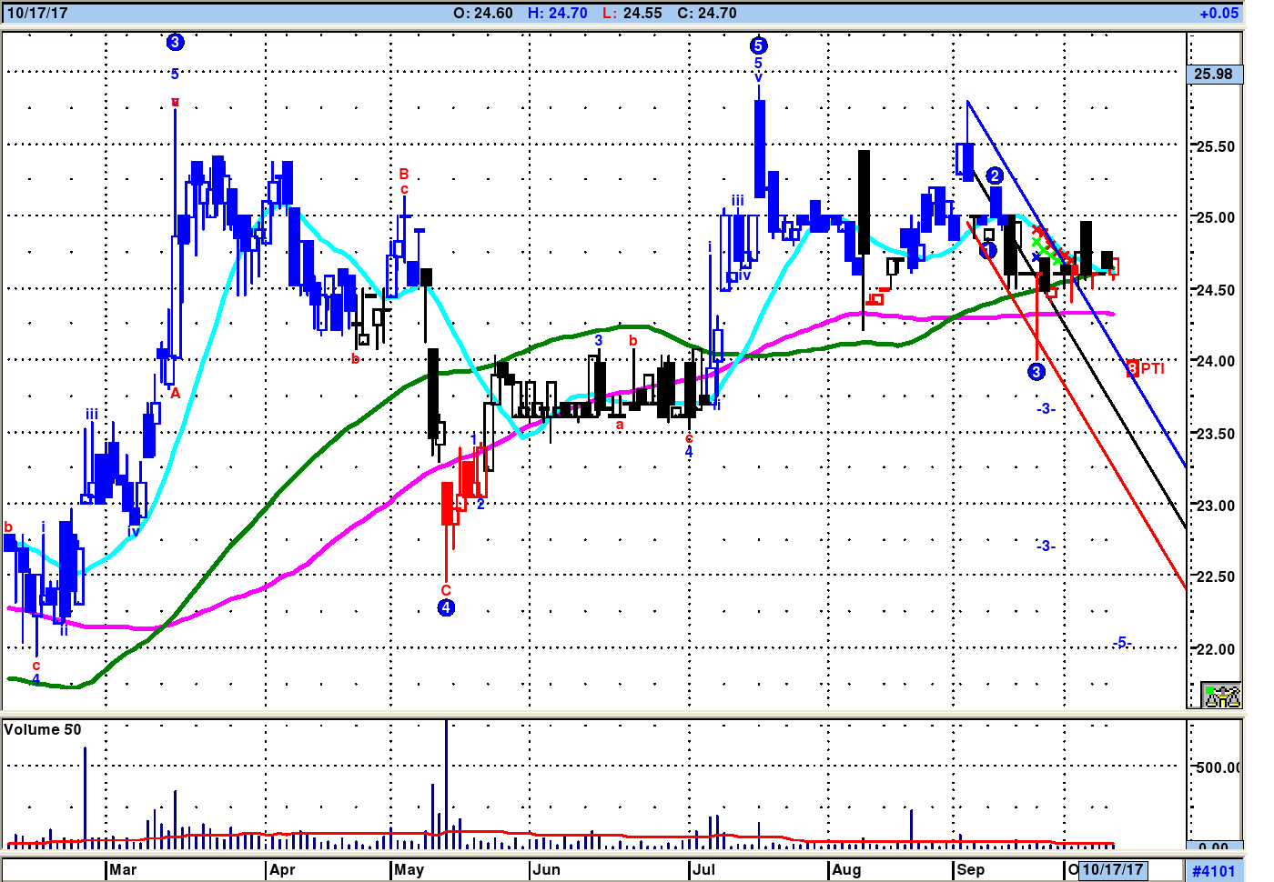
Task: Click the balance scales icon
Action: click(1220, 696)
